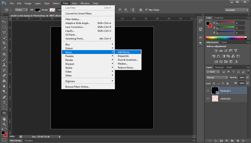Select the Pen tool

(4, 97)
